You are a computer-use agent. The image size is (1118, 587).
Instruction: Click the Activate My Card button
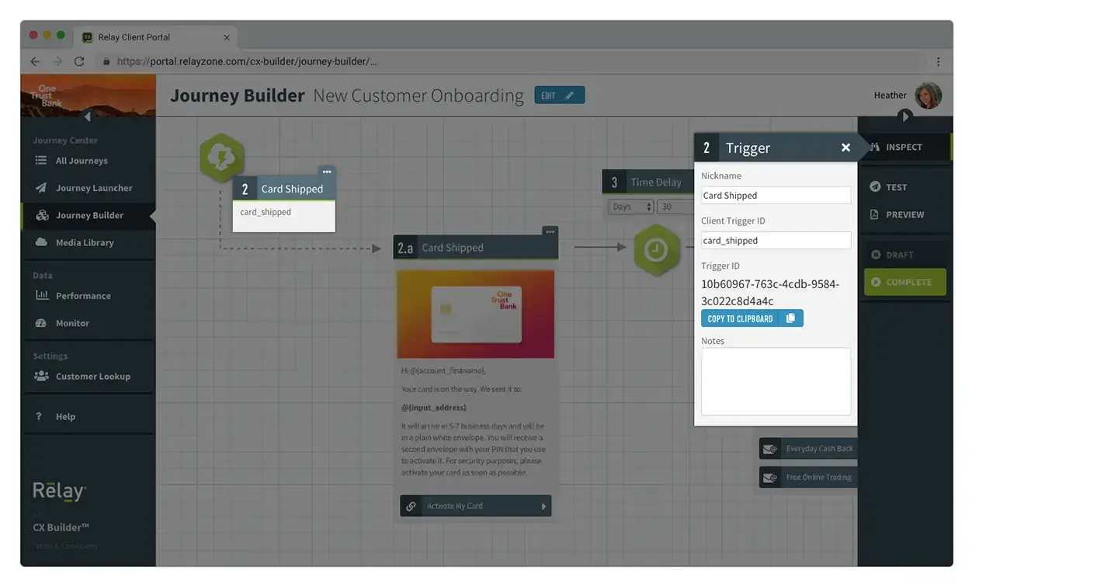click(476, 506)
